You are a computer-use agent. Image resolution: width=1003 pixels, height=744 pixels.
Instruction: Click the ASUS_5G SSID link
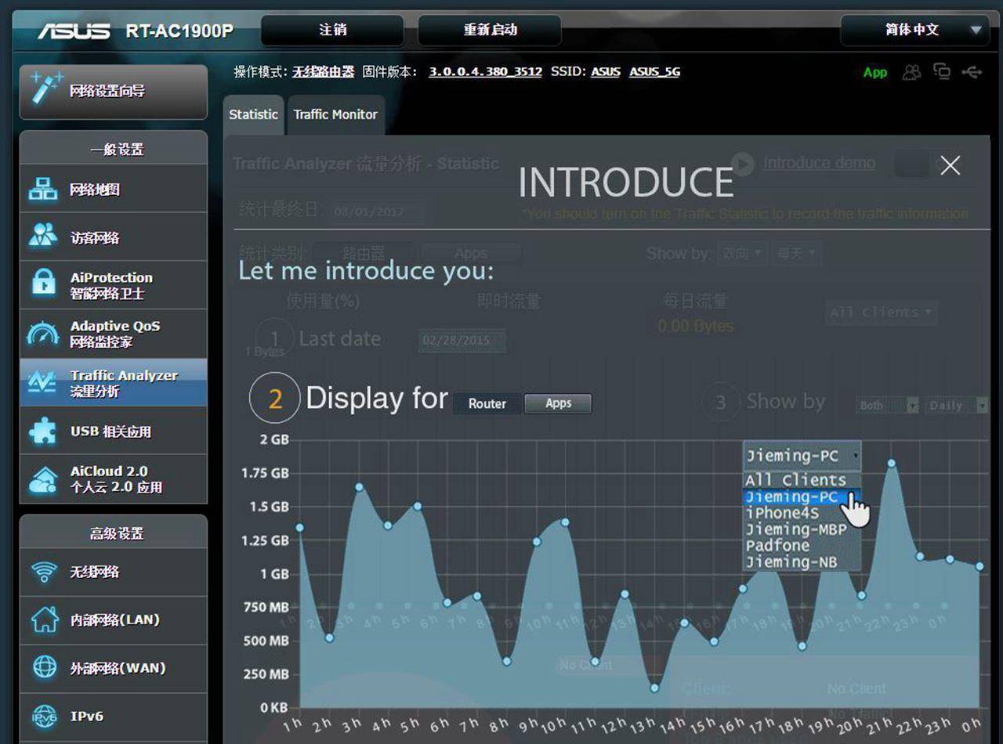[654, 71]
